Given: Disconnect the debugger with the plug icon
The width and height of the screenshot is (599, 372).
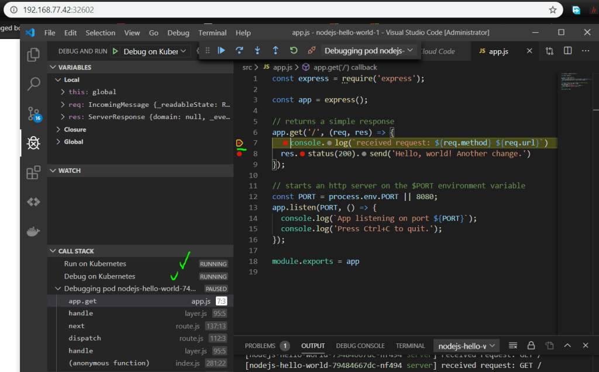Looking at the screenshot, I should pos(312,51).
